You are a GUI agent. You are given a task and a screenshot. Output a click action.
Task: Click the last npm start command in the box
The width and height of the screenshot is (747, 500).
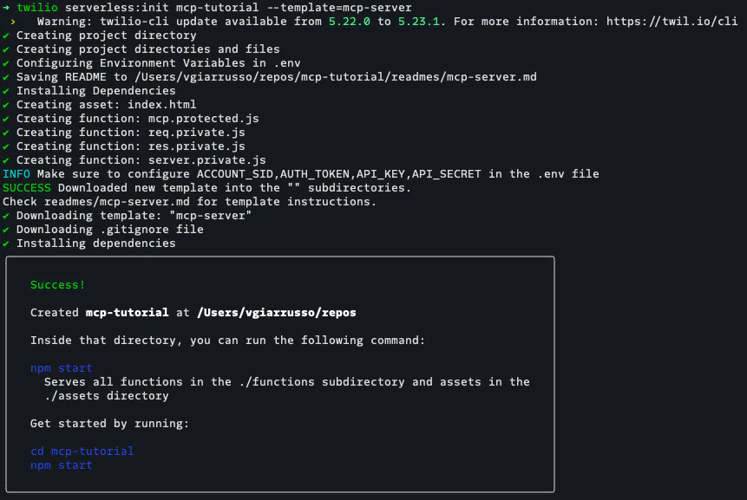62,465
